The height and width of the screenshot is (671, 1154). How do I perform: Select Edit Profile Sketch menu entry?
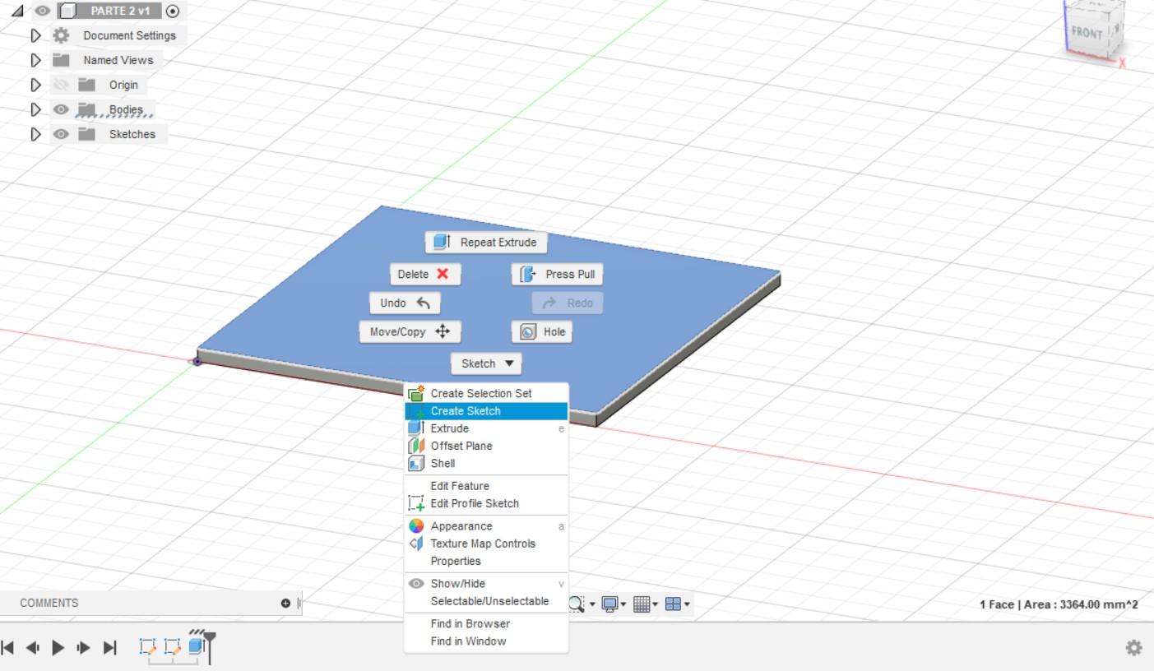coord(486,503)
